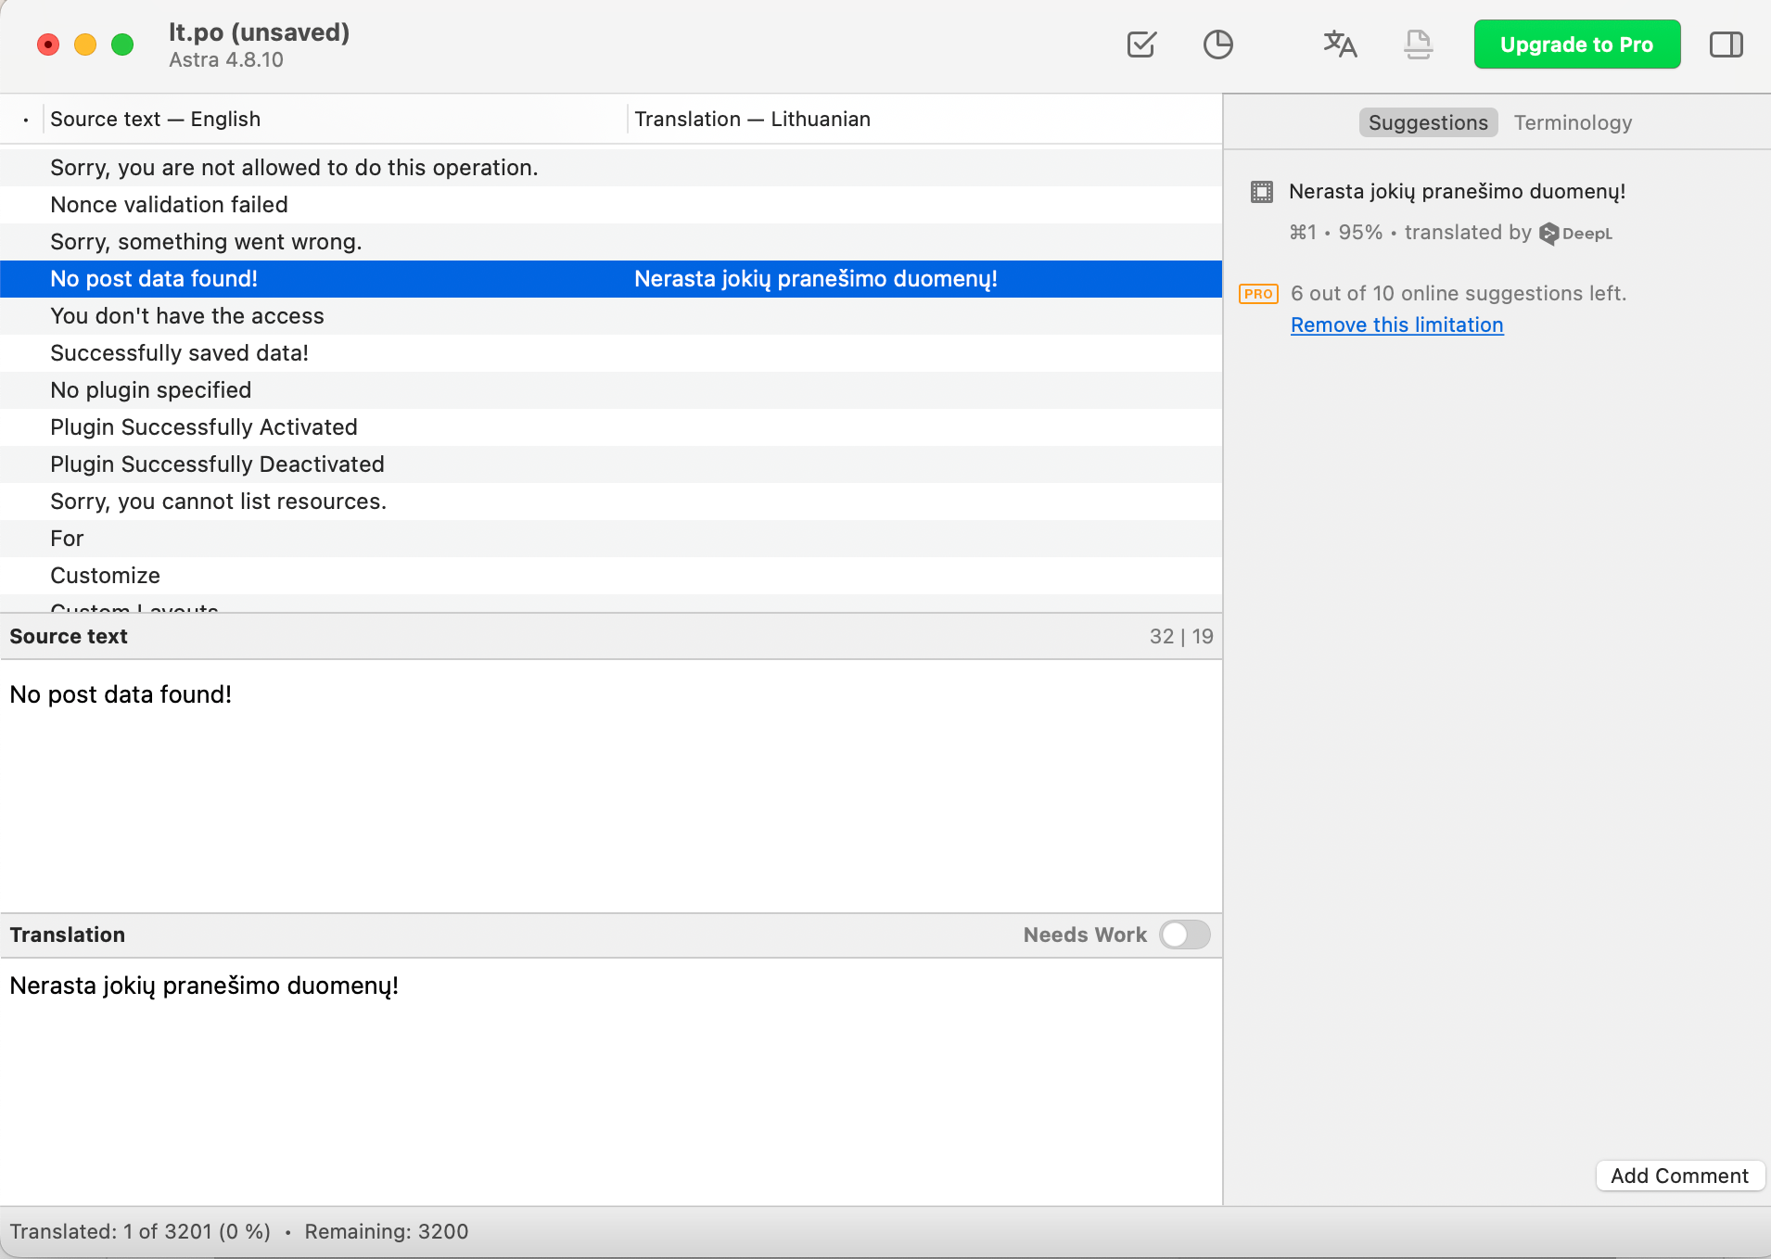
Task: Select the Customize string in the list
Action: (x=105, y=575)
